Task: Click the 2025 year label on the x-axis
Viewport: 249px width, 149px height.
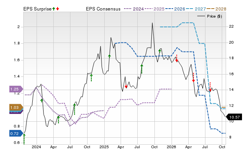Action: pos(104,147)
